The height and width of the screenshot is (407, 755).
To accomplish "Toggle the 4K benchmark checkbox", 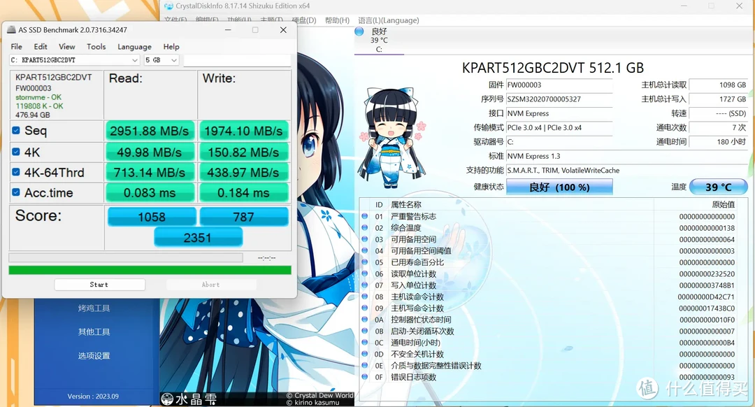I will tap(16, 152).
